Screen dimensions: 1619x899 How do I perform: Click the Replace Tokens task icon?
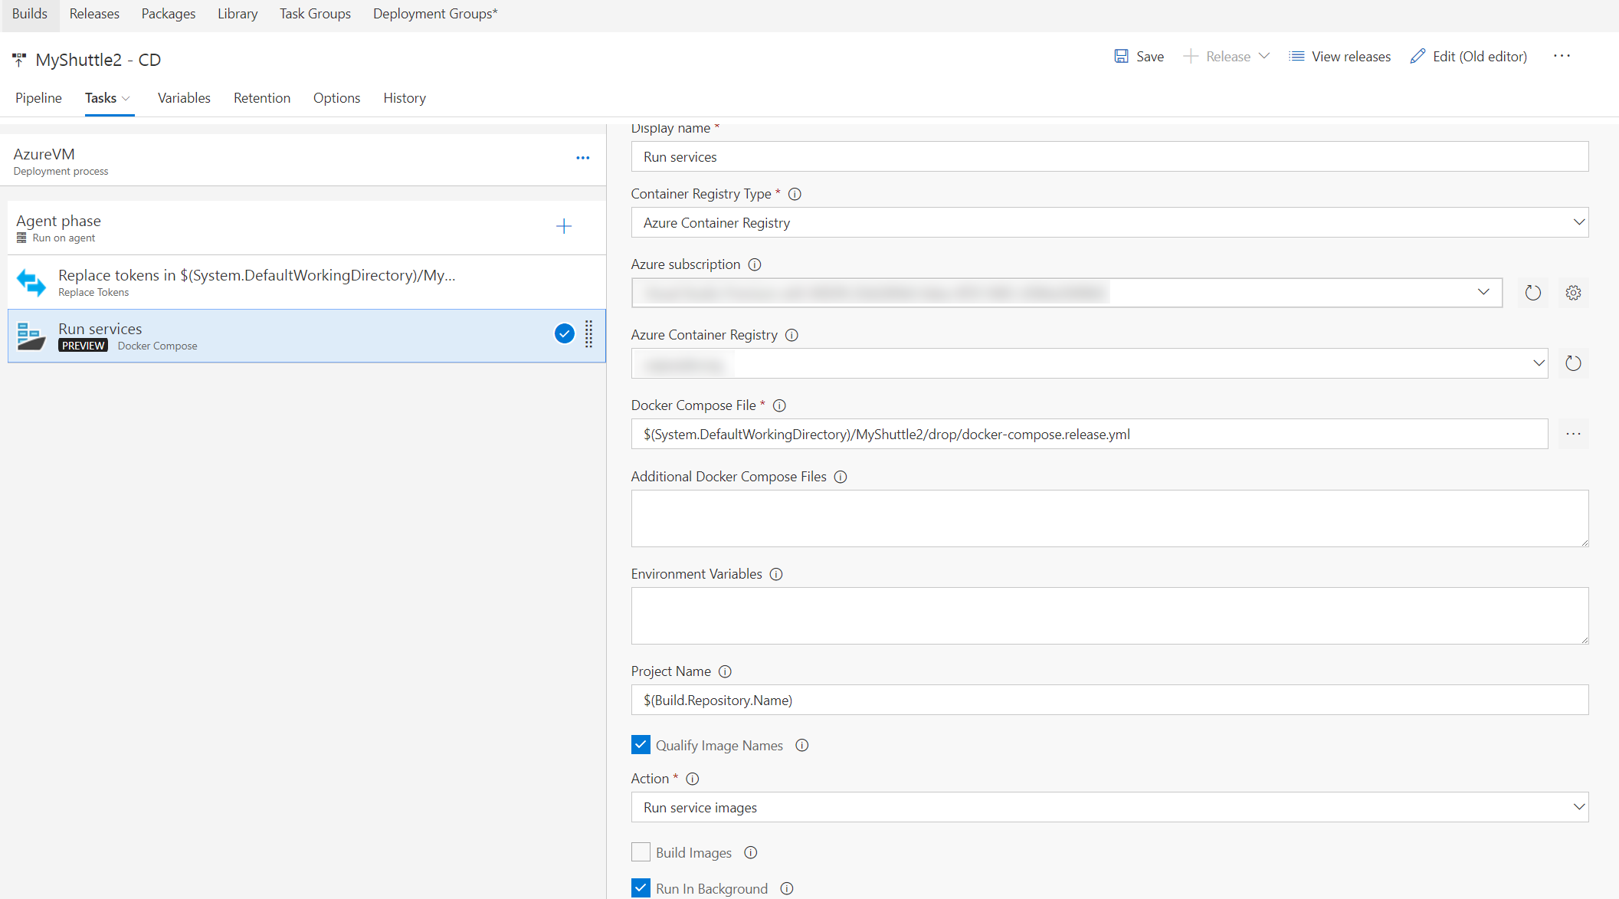click(31, 282)
